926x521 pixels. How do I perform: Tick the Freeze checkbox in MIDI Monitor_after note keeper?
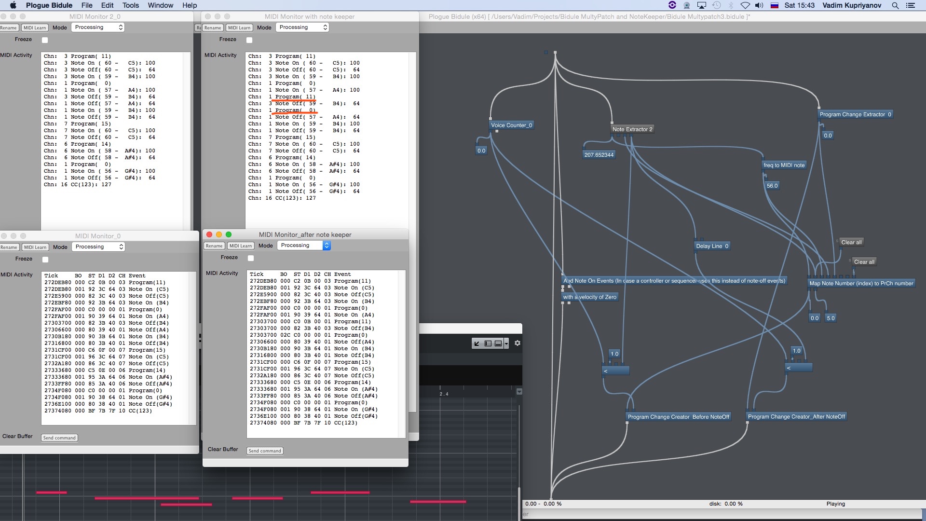(x=251, y=258)
